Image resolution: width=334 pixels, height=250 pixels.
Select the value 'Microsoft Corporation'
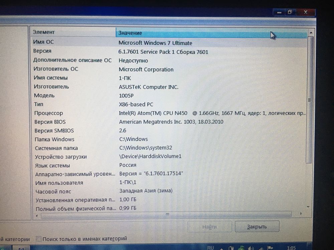[x=146, y=70]
